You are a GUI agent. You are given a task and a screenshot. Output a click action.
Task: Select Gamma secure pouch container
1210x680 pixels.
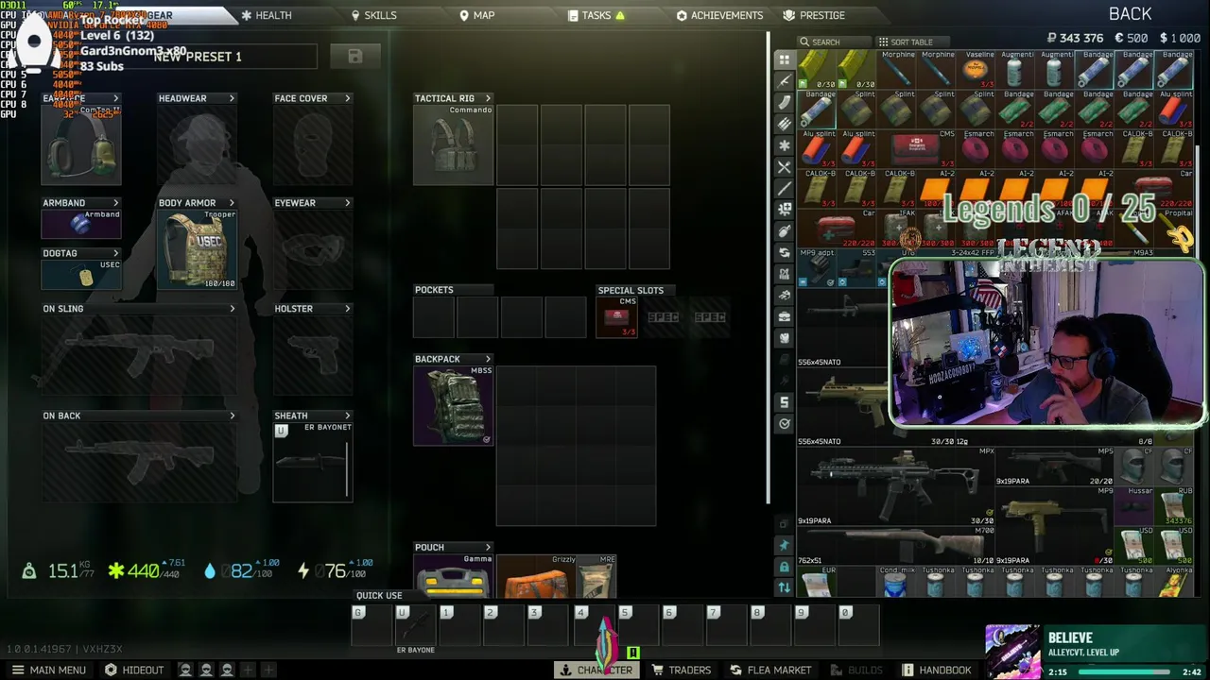(454, 577)
